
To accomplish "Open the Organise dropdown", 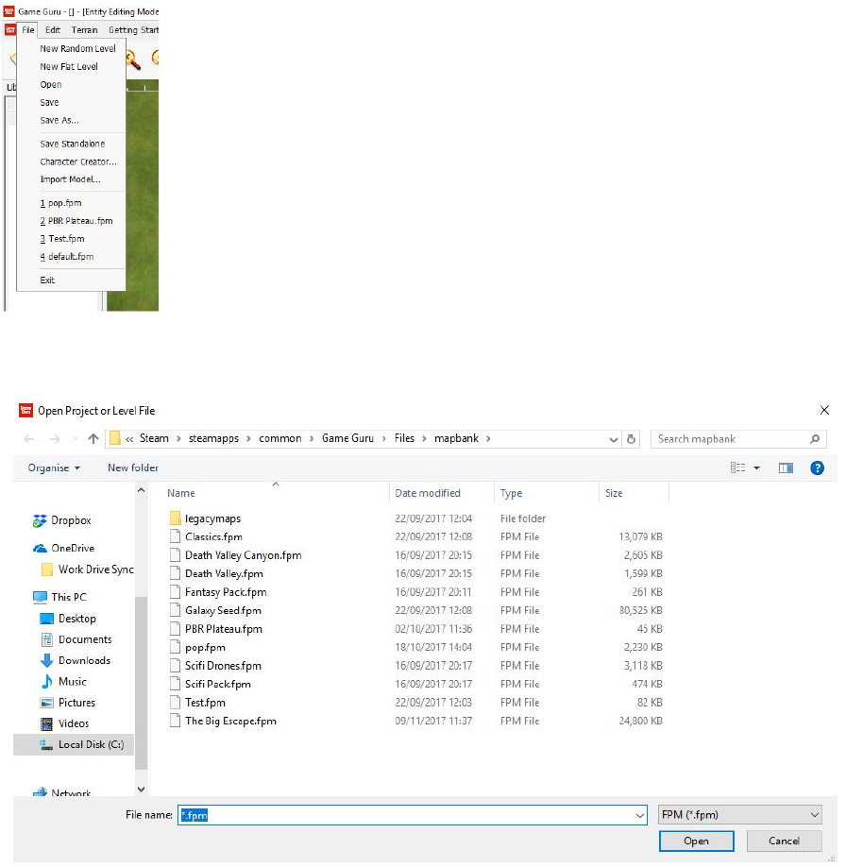I will click(x=54, y=467).
